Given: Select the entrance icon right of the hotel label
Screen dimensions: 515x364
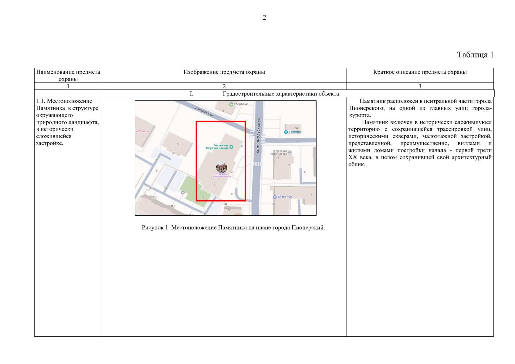Looking at the screenshot, I should (241, 146).
